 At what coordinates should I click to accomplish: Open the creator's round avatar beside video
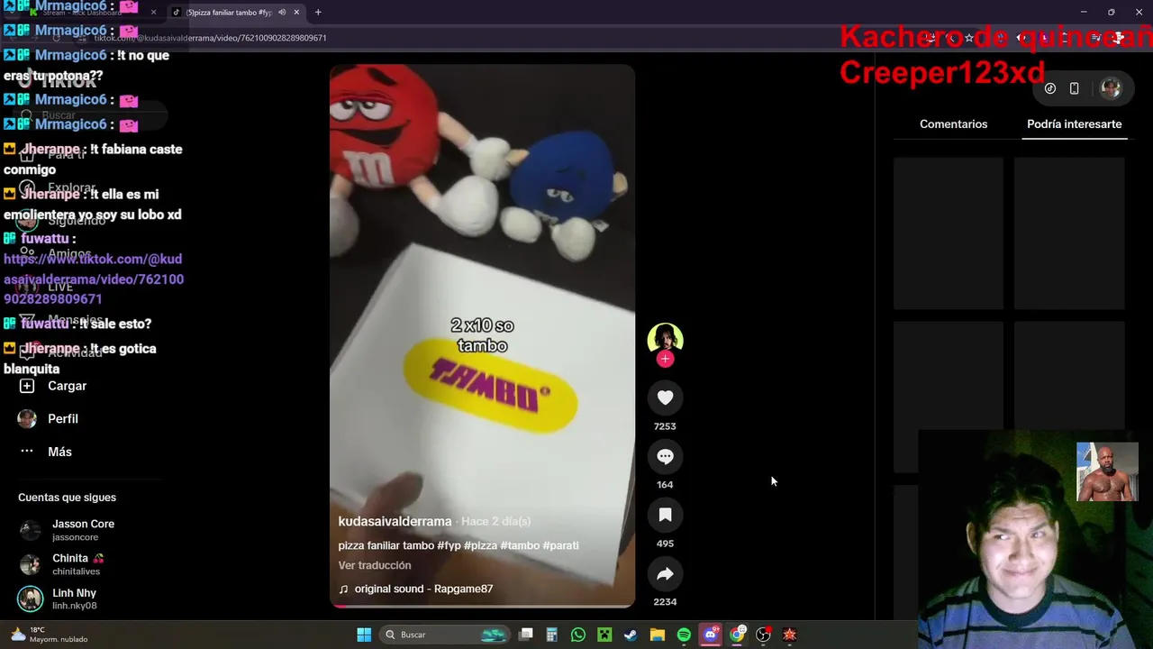pyautogui.click(x=665, y=340)
